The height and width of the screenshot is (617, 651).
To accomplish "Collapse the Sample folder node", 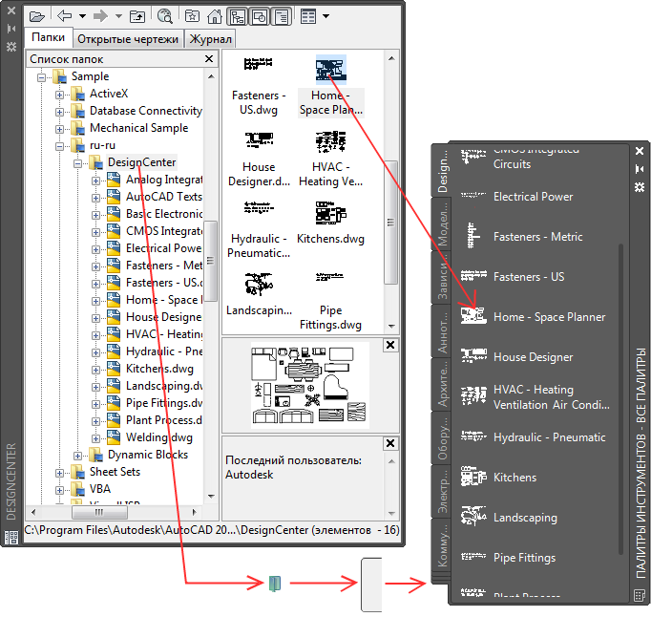I will click(x=41, y=77).
